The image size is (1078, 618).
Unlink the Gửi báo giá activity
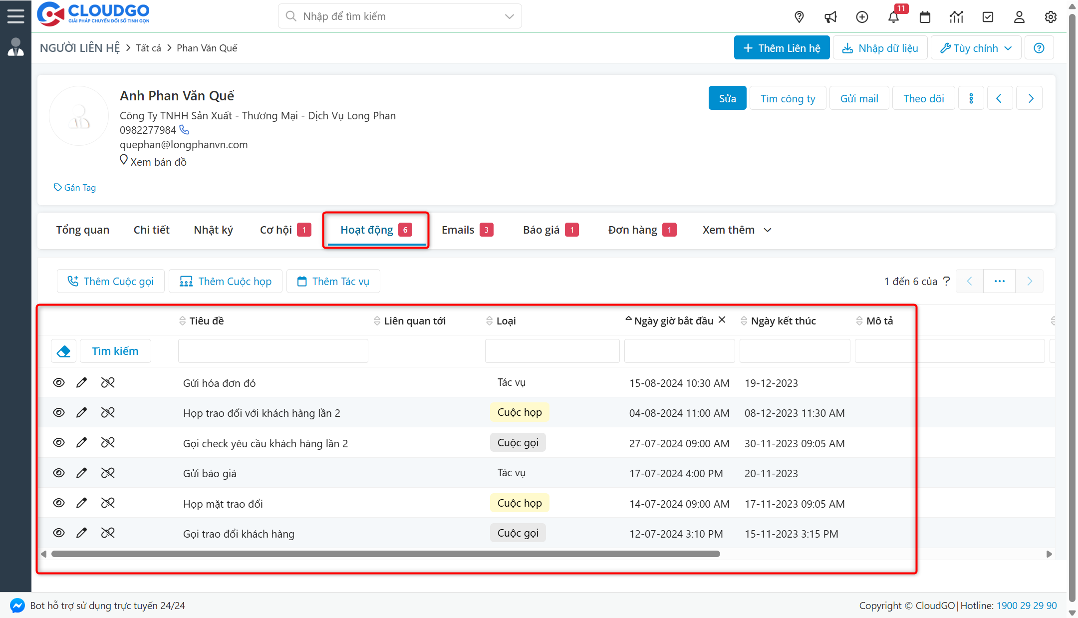(108, 473)
